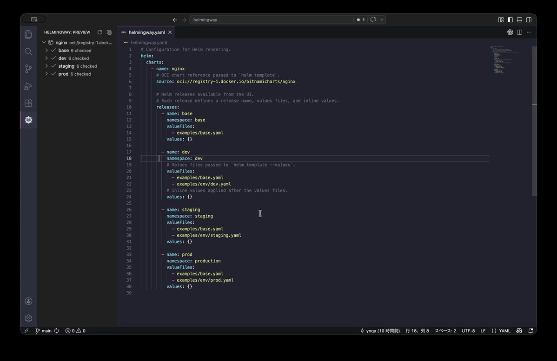Viewport: 557px width, 361px height.
Task: Click the sync changes icon beside main
Action: point(56,330)
